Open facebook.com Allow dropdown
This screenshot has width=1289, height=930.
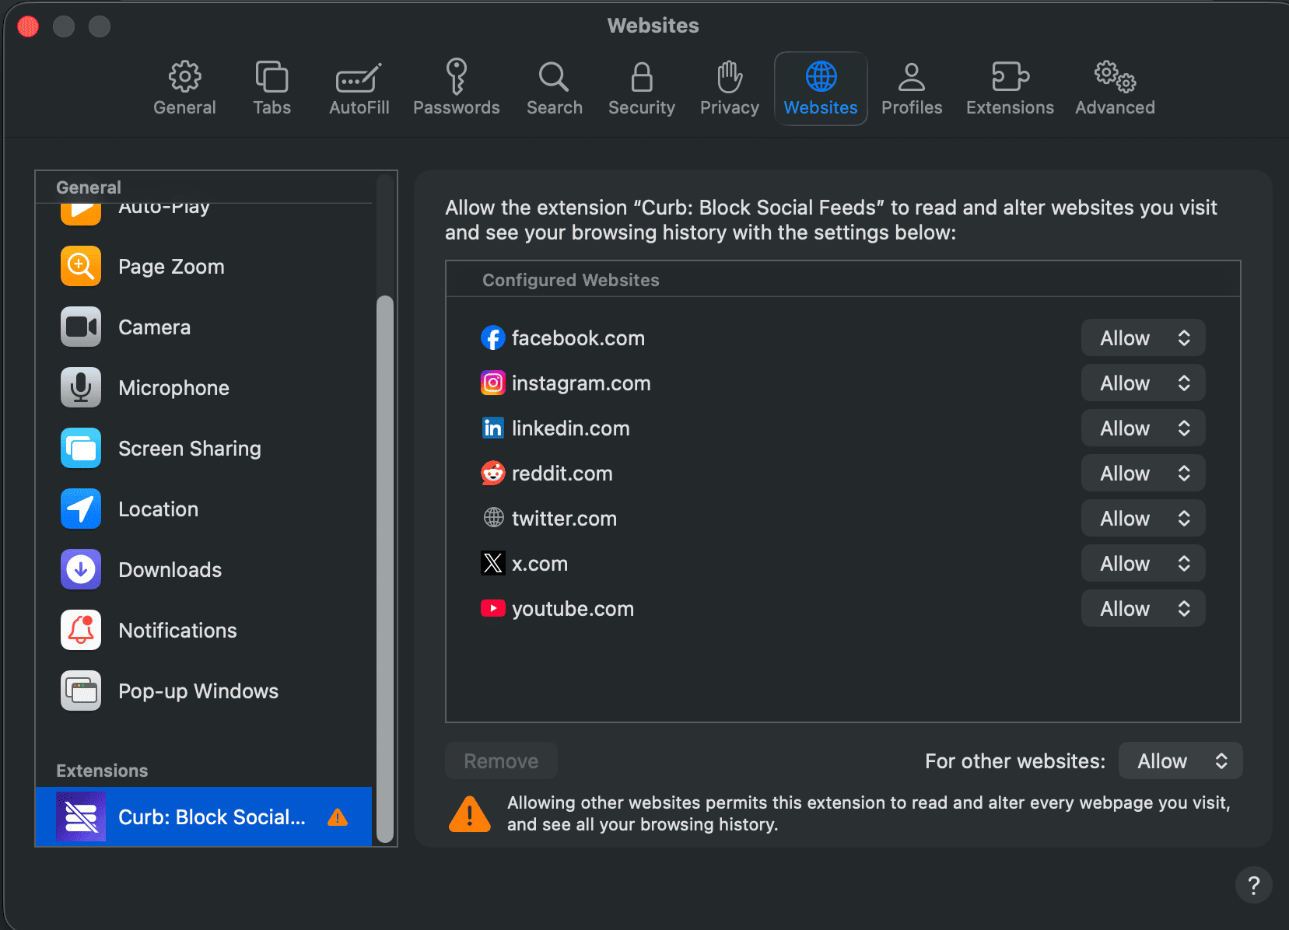1143,338
